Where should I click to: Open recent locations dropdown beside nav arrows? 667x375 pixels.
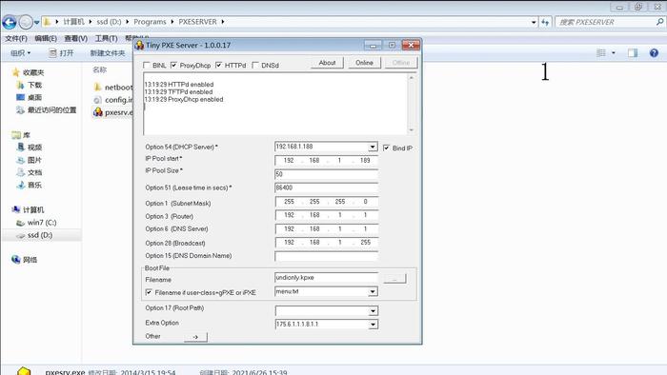pyautogui.click(x=36, y=22)
